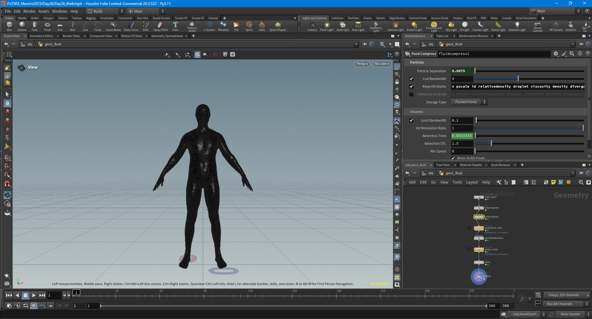Open the Auto Update dropdown
Viewport: 592px width, 319px height.
(573, 314)
